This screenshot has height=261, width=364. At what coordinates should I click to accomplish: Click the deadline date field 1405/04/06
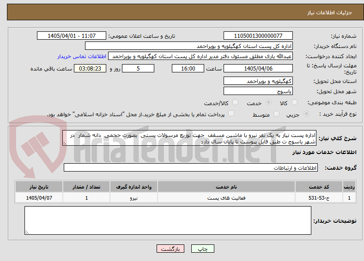(x=258, y=68)
